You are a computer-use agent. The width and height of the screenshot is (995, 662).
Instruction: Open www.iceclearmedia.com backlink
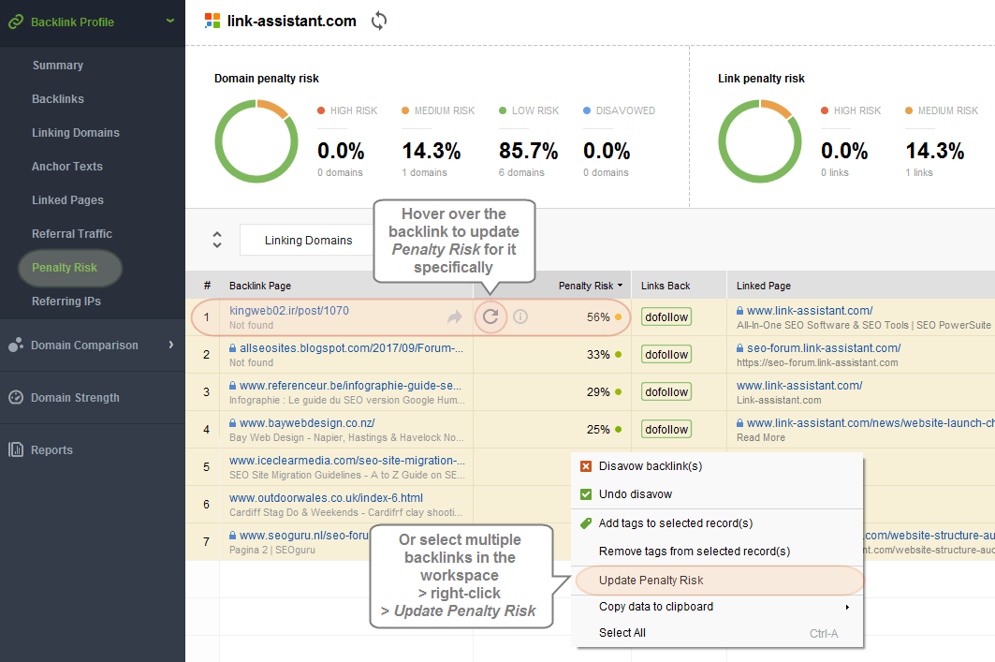click(347, 460)
